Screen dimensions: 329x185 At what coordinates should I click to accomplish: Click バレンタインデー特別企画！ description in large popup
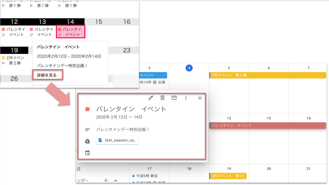[x=123, y=130]
